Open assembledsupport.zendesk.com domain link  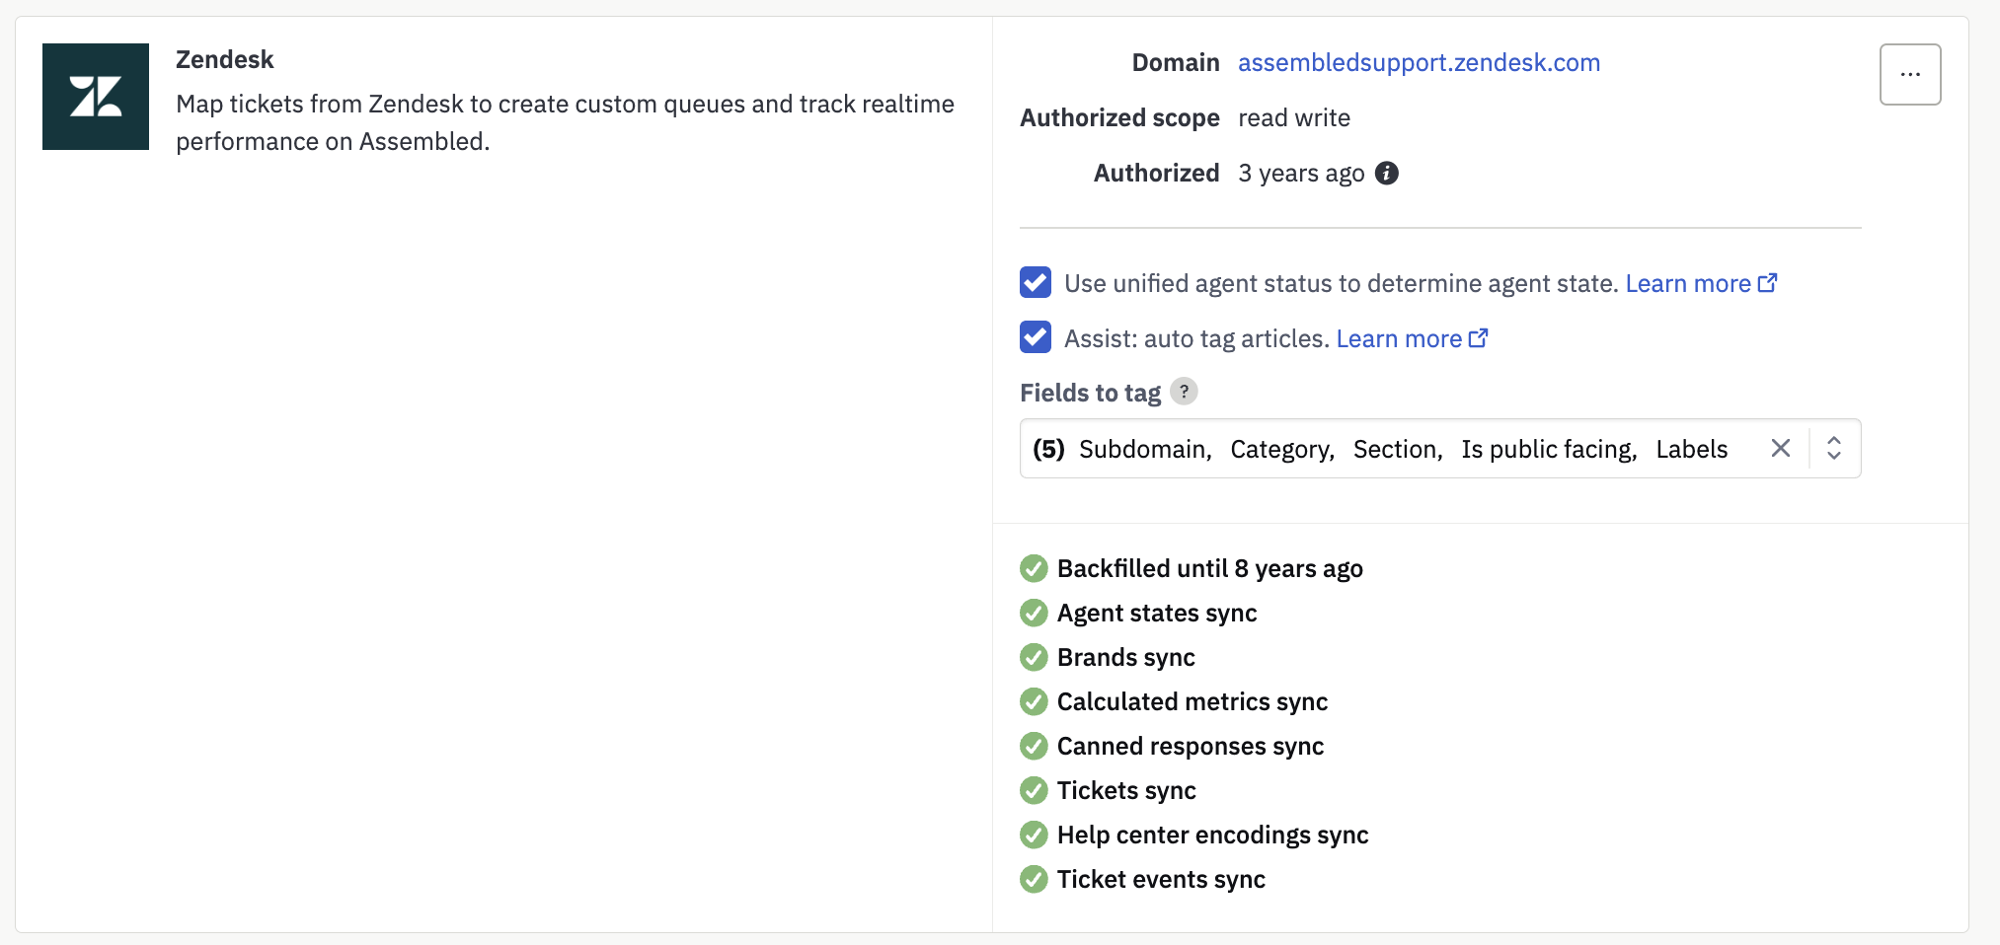tap(1419, 62)
